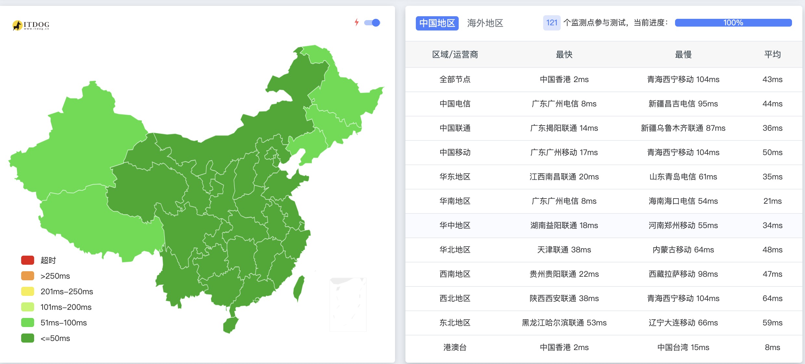Screen dimensions: 805x364
Task: Click 广东广州电信 8ms in 中国电信 row
Action: [x=564, y=104]
